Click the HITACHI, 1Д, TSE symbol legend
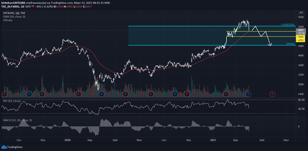This screenshot has height=151, width=308. (x=14, y=13)
